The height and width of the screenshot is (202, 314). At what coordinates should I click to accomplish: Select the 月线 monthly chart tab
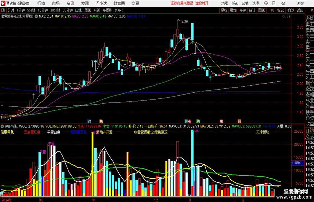point(97,10)
